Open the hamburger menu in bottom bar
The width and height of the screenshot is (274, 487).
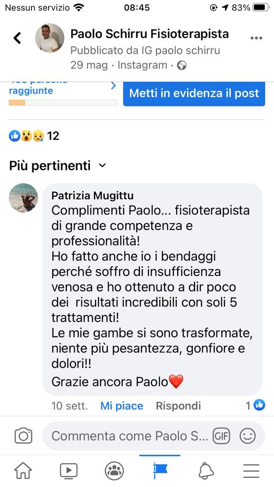(x=251, y=471)
